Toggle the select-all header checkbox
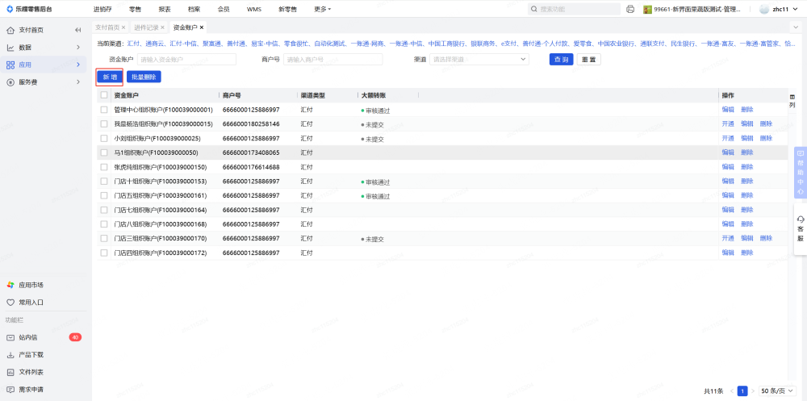 click(x=104, y=95)
